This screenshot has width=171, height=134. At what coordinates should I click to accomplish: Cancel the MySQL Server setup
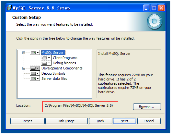(x=149, y=121)
